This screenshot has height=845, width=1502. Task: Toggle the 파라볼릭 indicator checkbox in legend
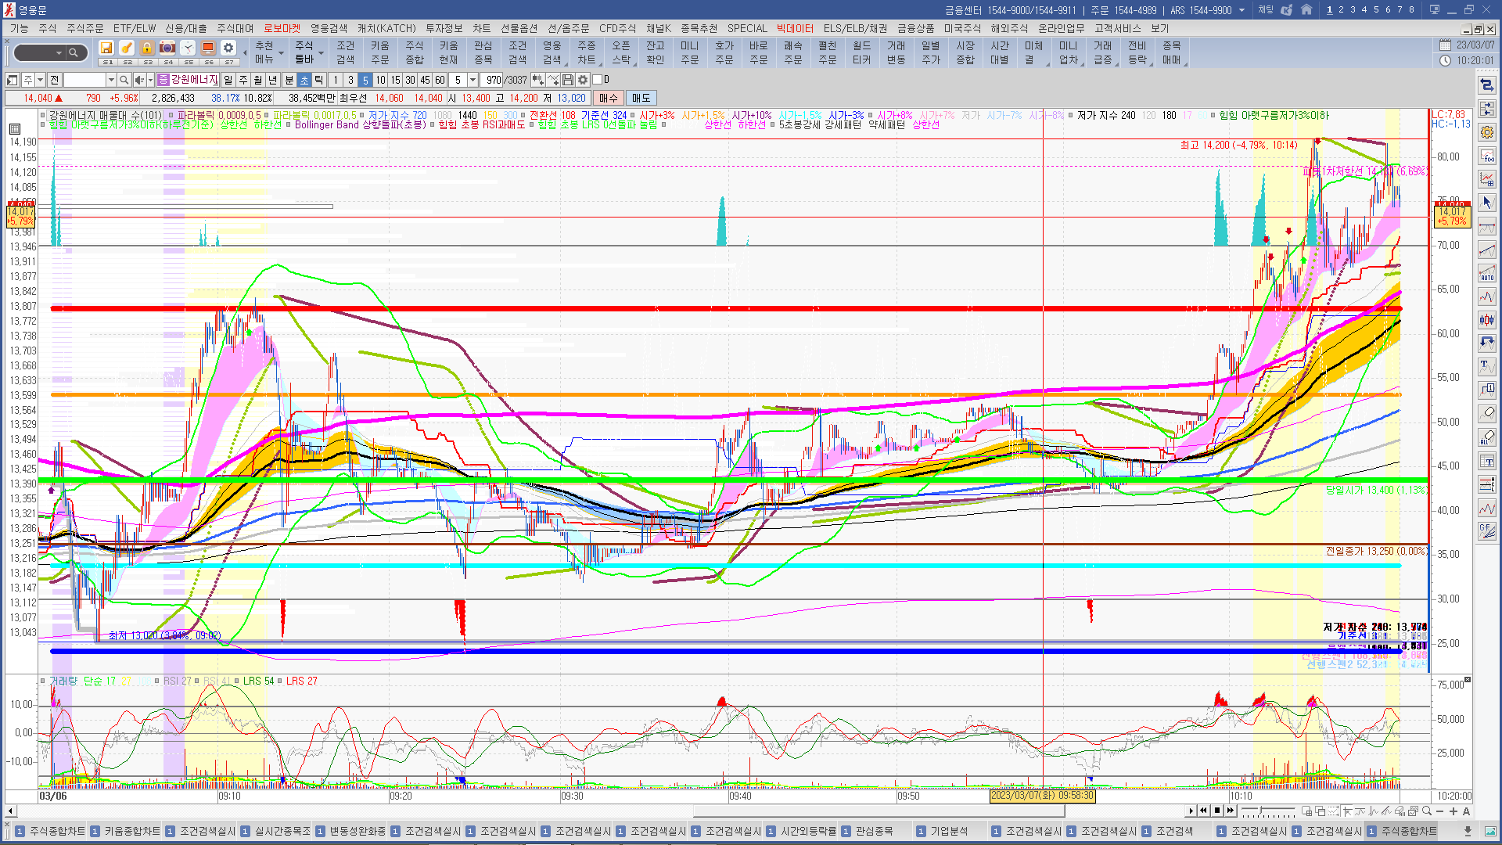tap(171, 115)
